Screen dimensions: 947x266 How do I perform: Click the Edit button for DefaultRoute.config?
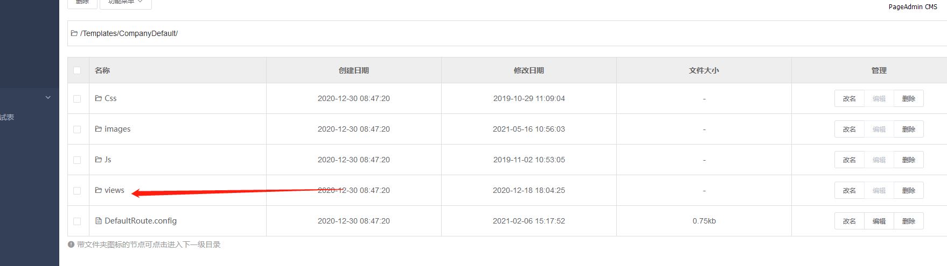pyautogui.click(x=879, y=221)
